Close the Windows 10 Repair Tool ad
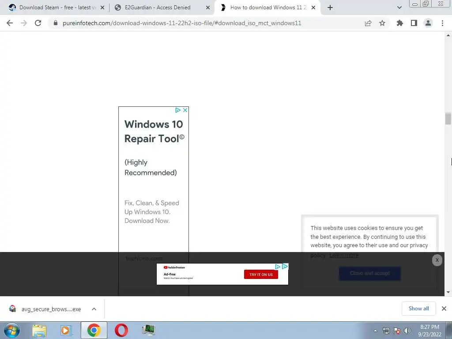Image resolution: width=452 pixels, height=339 pixels. [x=185, y=110]
